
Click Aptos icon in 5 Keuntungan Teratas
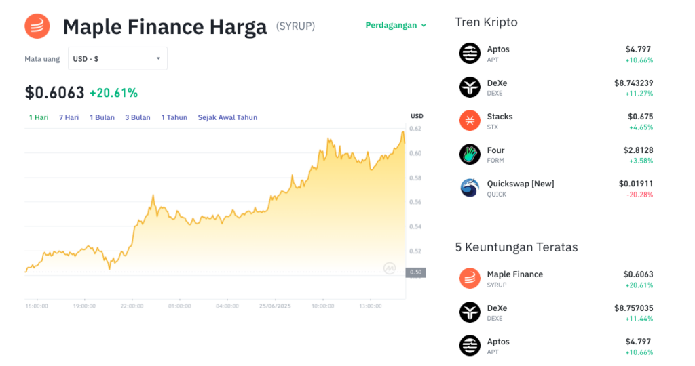[470, 346]
